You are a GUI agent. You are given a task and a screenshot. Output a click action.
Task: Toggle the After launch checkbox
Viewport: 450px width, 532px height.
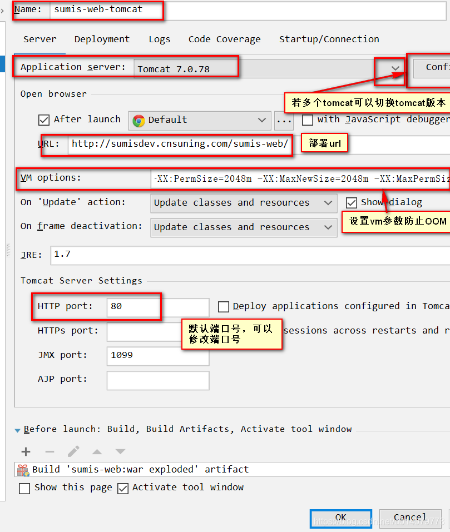click(44, 120)
